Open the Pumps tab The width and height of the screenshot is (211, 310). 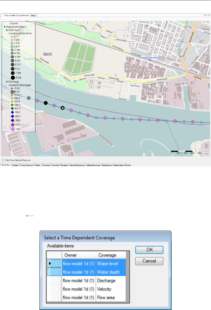click(47, 165)
